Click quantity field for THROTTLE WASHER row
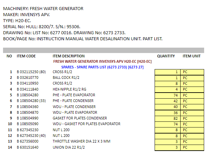Viewport: 223px width, 157px height. tap(167, 141)
